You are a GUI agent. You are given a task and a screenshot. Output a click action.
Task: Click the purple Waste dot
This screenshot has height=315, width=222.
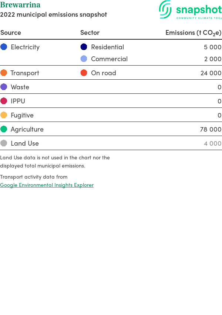coord(4,87)
